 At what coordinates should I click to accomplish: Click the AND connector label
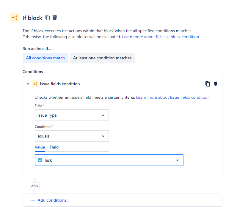coord(35,186)
